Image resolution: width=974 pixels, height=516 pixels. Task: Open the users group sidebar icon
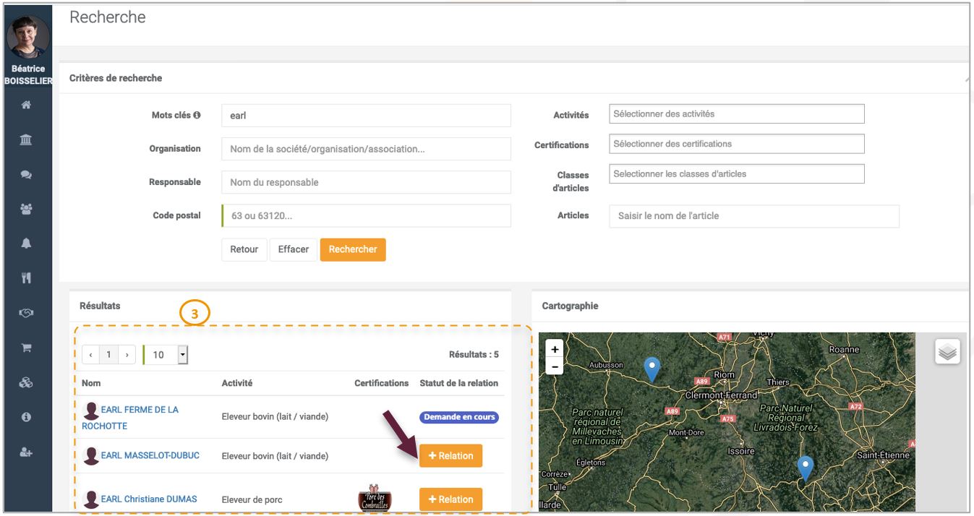pos(26,209)
